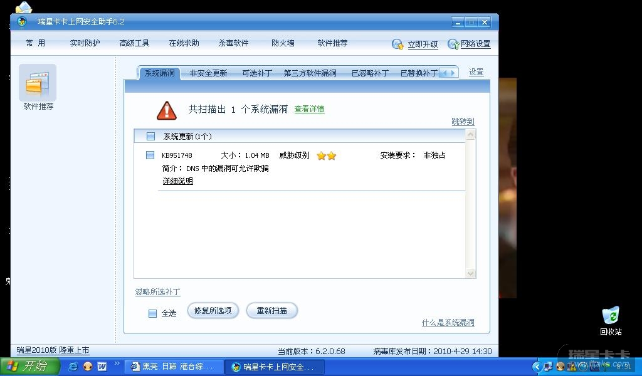Screen dimensions: 642x376
Task: Click the 跳转到 link
Action: (x=463, y=121)
